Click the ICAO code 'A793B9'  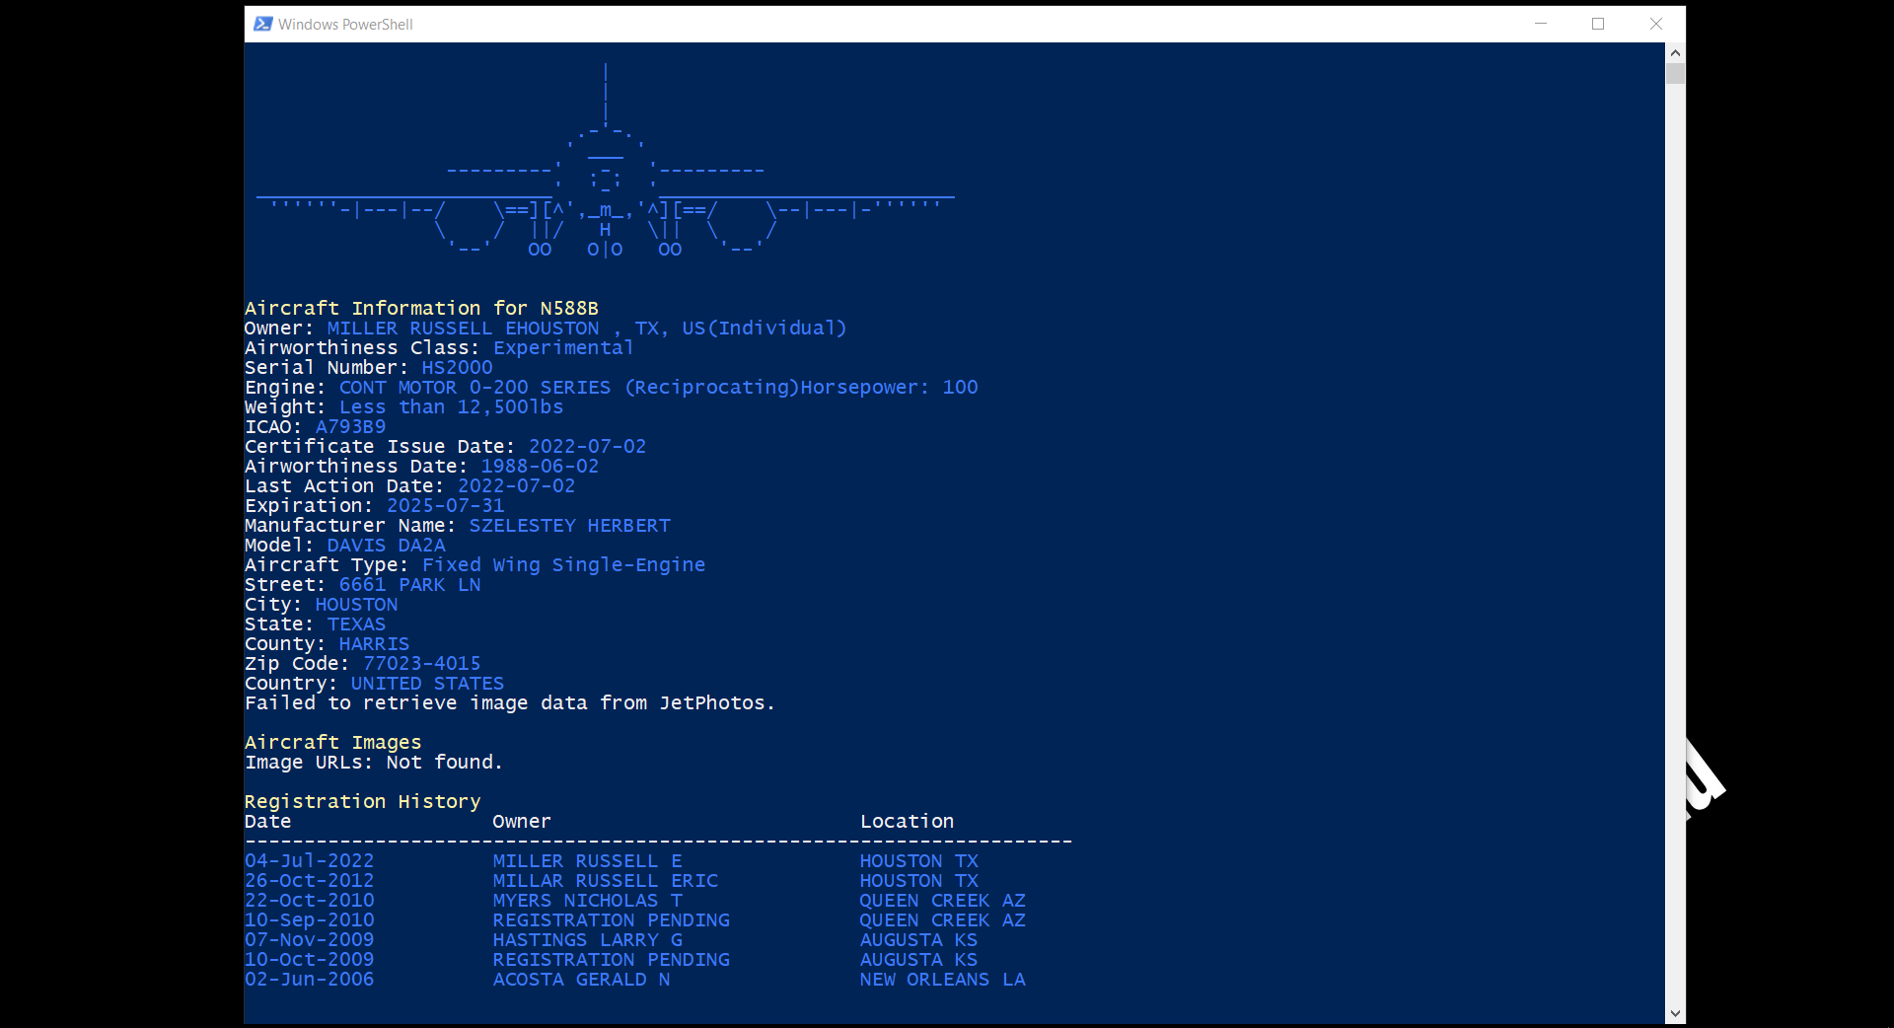[350, 427]
